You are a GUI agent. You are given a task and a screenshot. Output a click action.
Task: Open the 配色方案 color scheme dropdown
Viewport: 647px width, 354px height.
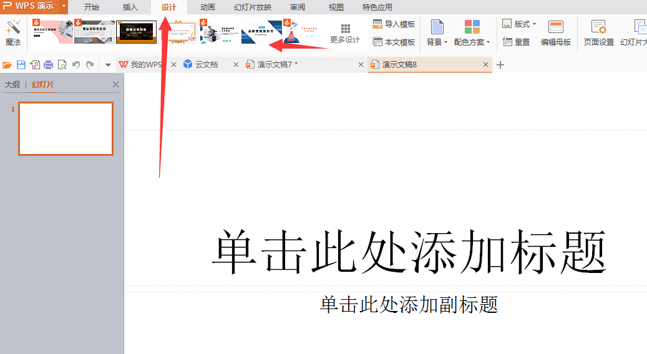click(x=472, y=32)
